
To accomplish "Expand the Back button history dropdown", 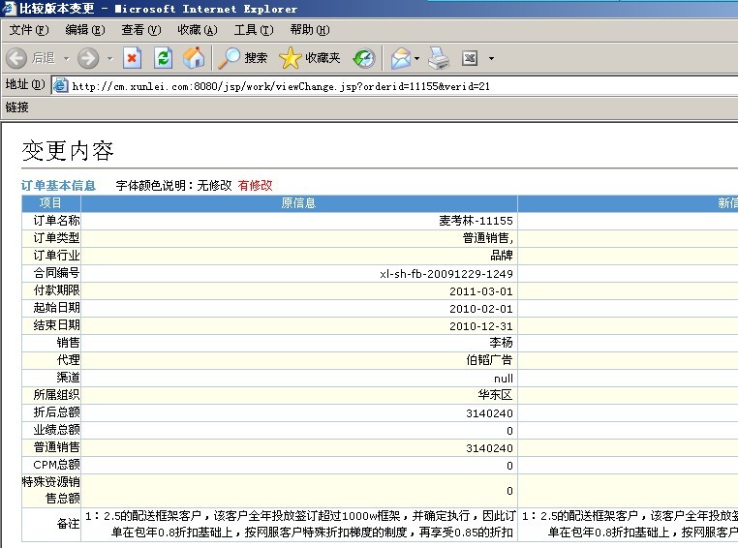I will pos(67,59).
